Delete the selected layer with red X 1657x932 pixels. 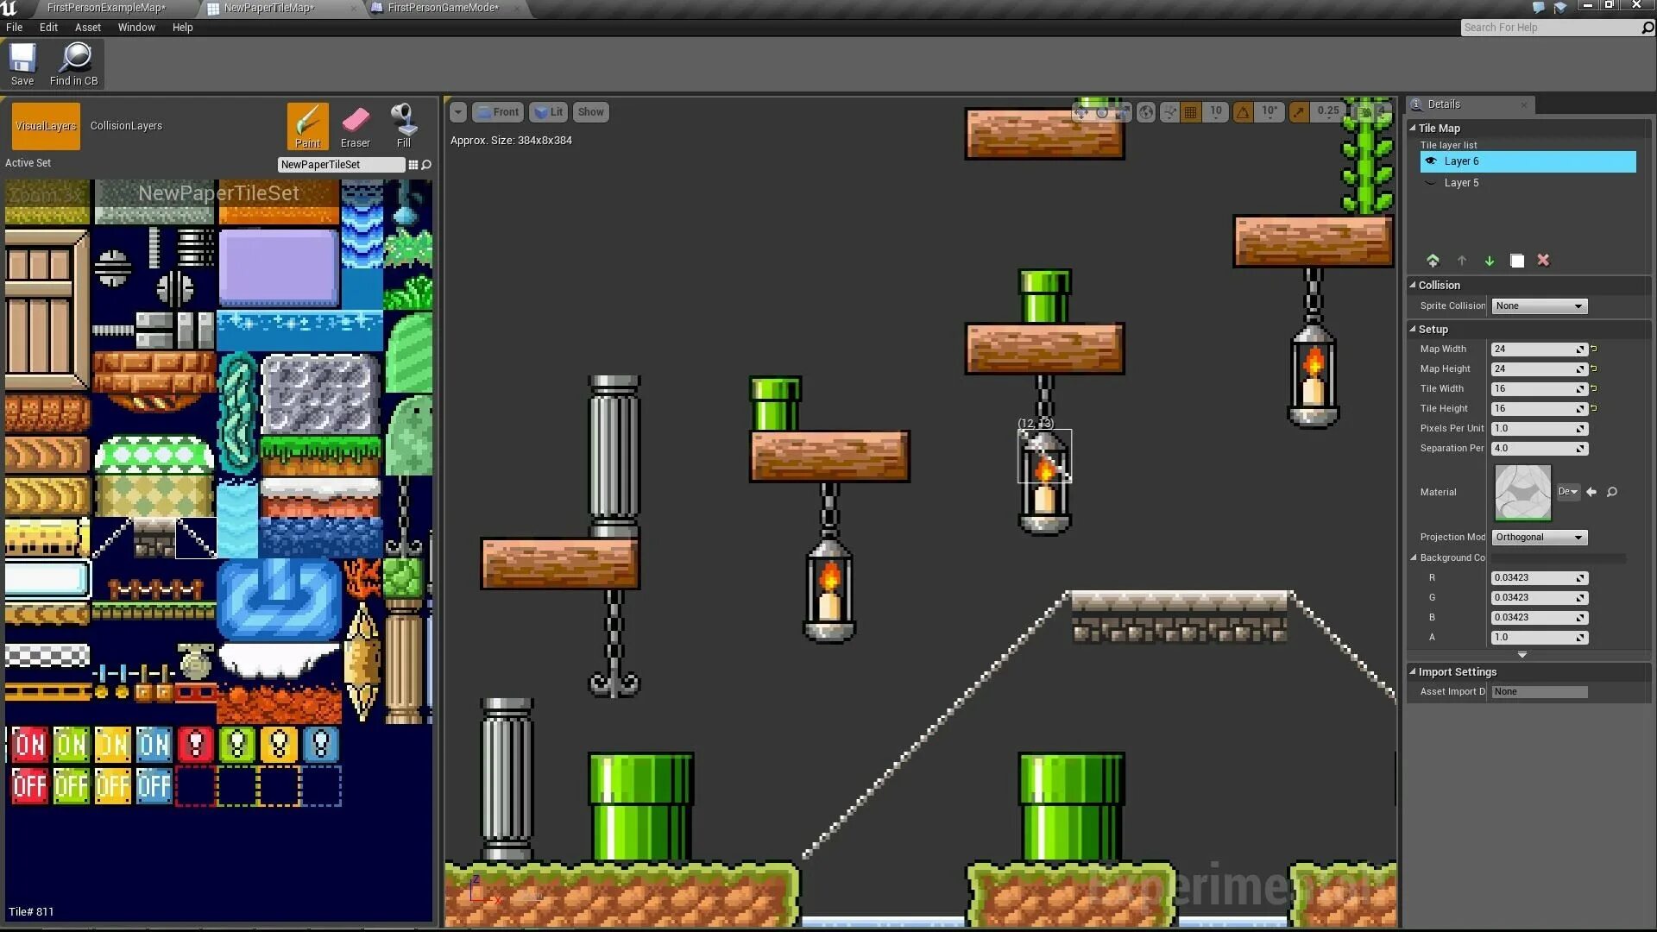(1543, 261)
